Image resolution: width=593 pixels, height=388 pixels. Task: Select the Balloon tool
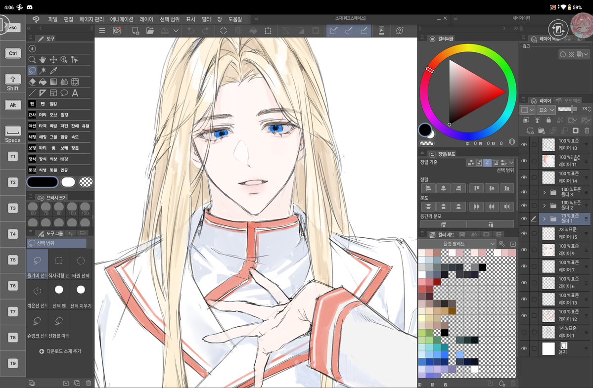[x=64, y=92]
